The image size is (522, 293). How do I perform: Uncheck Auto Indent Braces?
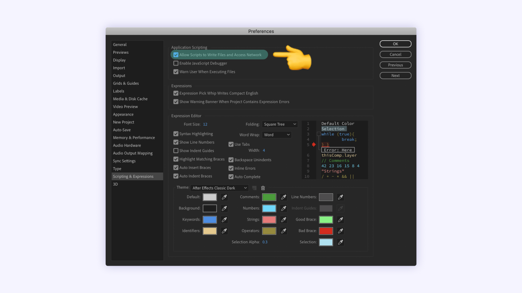click(176, 176)
